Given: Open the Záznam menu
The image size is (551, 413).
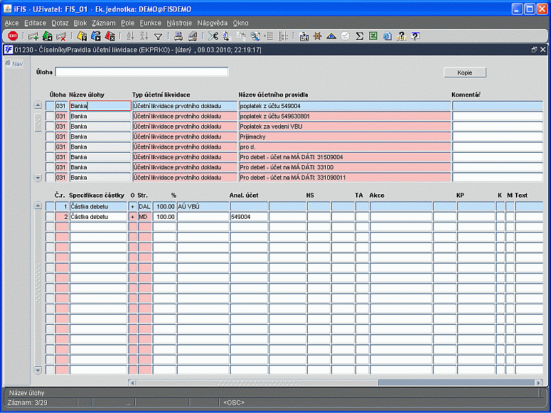Looking at the screenshot, I should (x=104, y=23).
